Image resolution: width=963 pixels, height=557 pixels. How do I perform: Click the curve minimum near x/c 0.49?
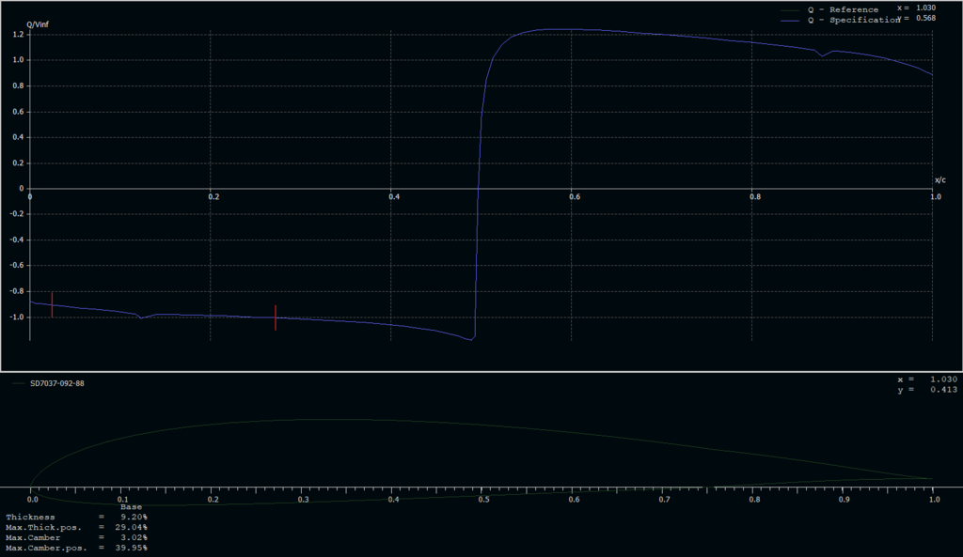470,340
